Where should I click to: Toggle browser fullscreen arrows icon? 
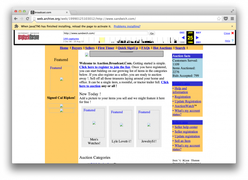tap(232, 11)
